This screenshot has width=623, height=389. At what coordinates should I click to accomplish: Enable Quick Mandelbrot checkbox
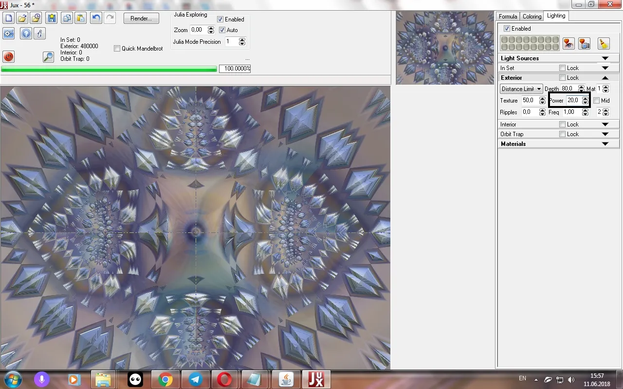coord(117,49)
